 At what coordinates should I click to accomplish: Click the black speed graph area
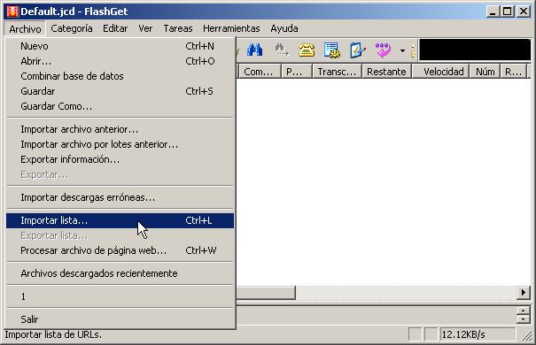coord(475,50)
